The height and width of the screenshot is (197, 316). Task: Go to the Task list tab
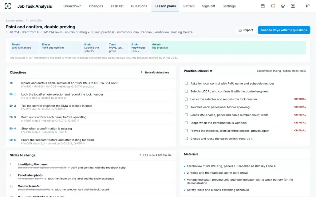pos(117,6)
